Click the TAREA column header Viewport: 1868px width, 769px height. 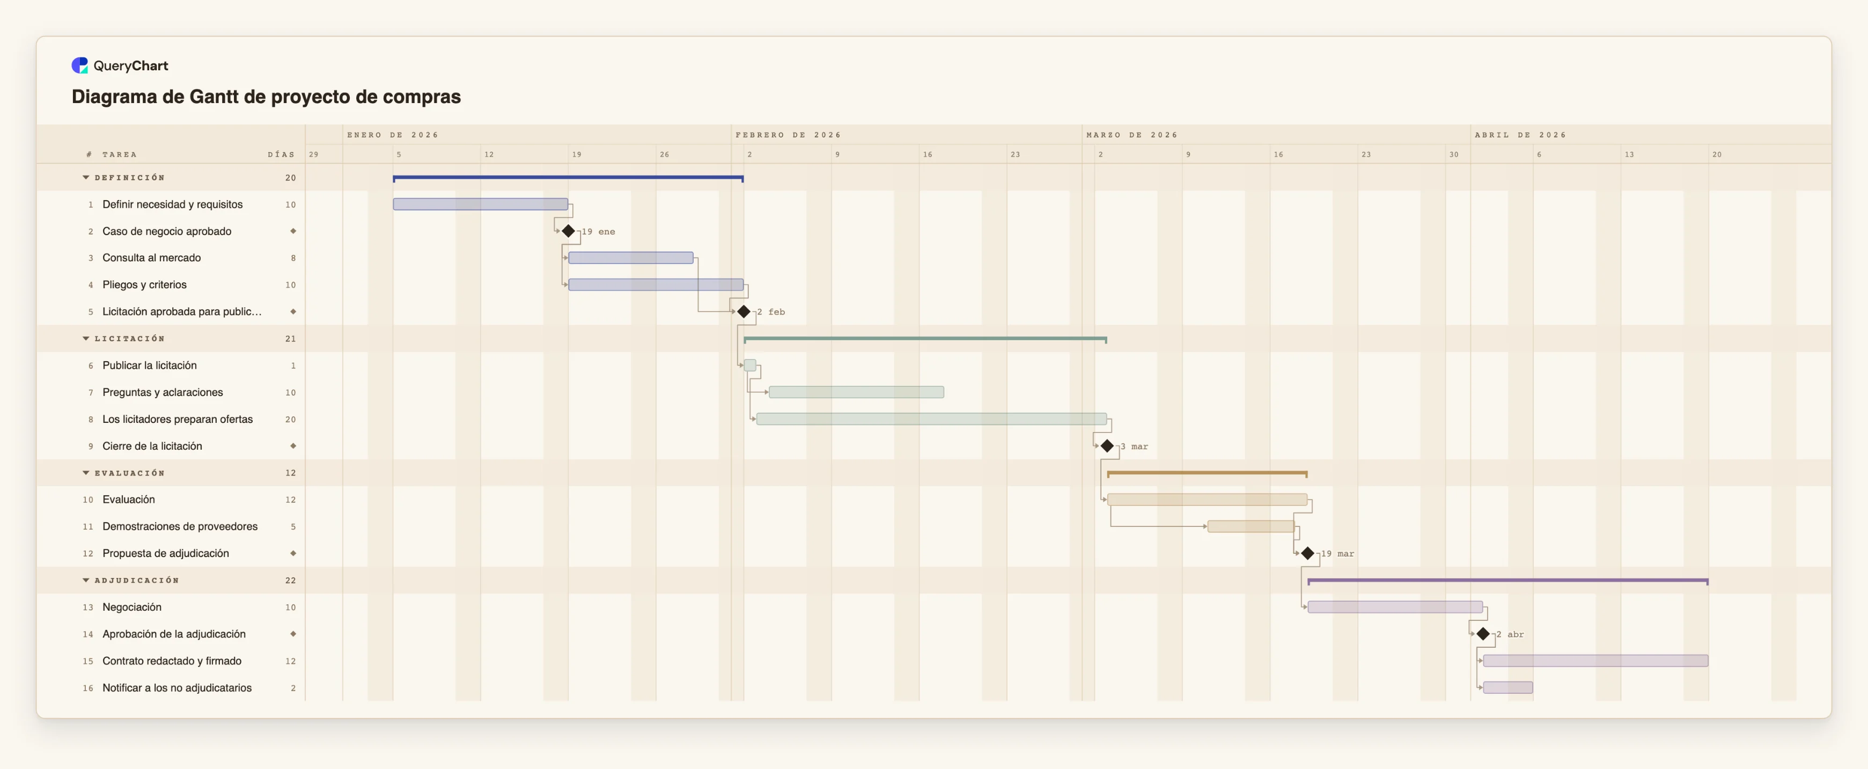(x=120, y=155)
